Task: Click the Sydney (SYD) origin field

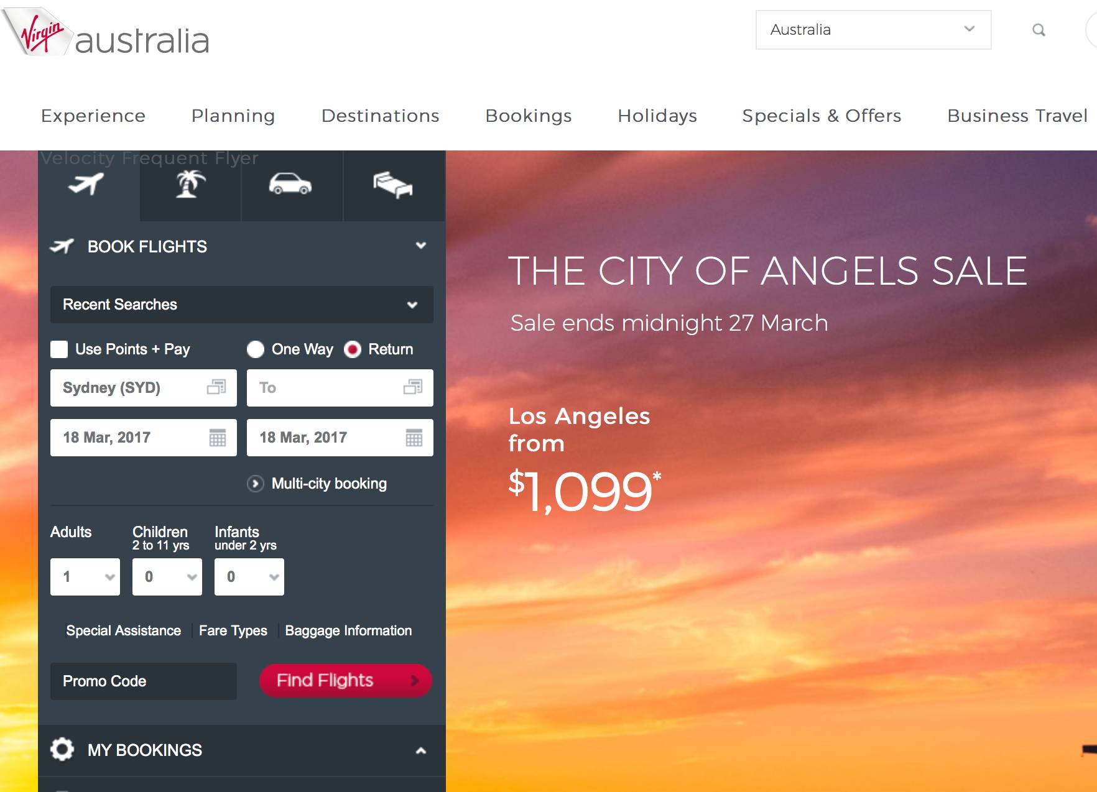Action: coord(144,388)
